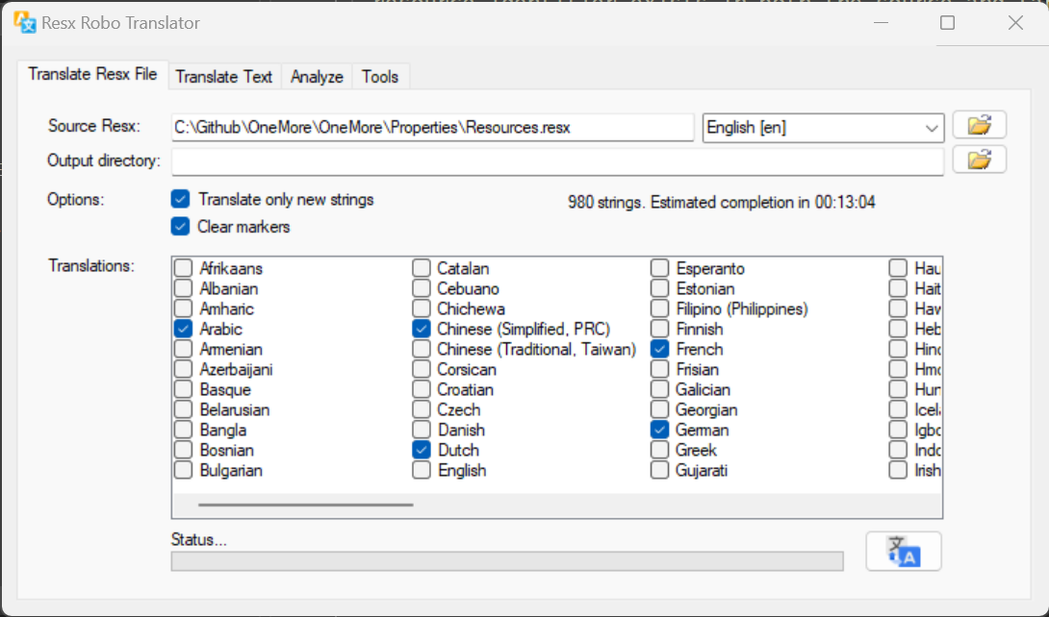Switch to the Translate Resx File tab

[92, 74]
